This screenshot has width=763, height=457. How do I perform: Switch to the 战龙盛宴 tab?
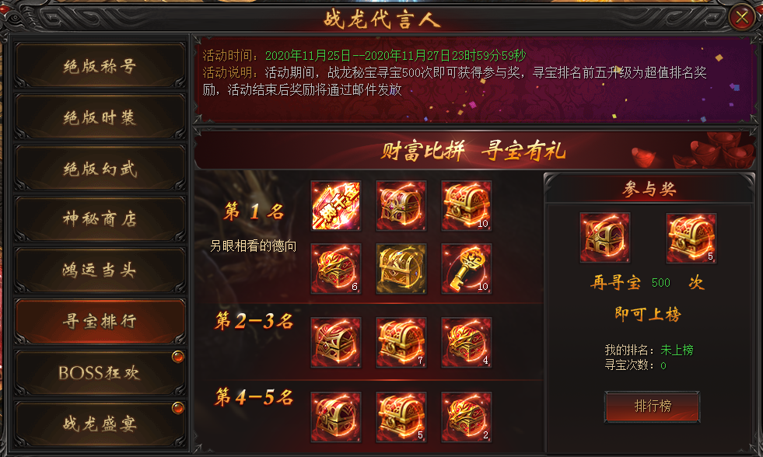tap(100, 424)
